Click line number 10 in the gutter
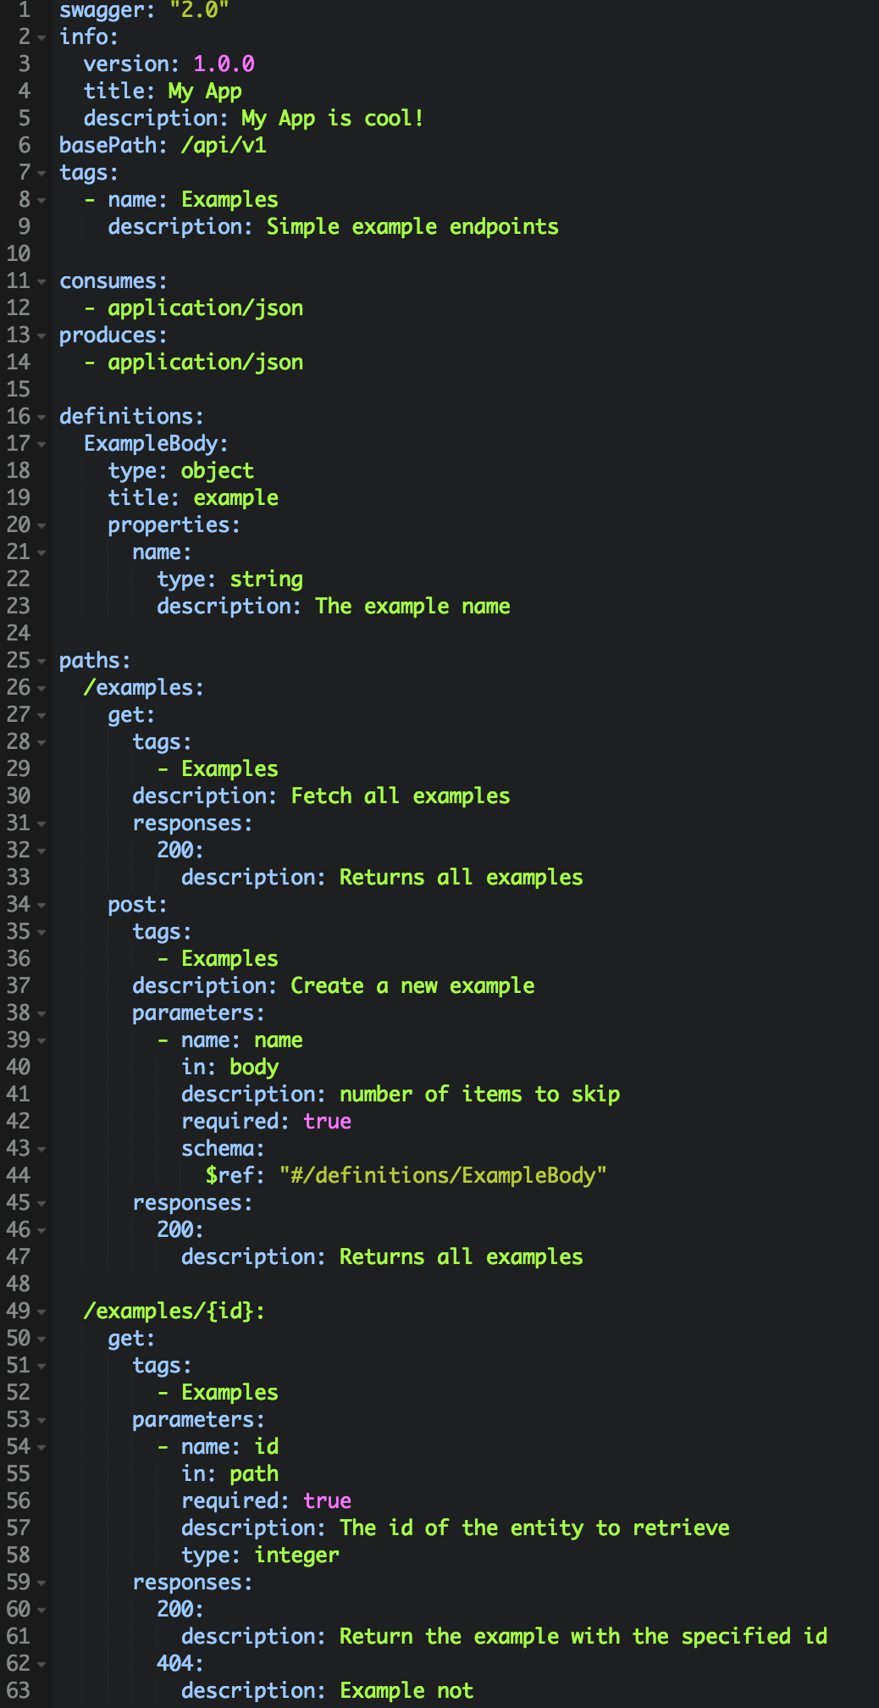Viewport: 879px width, 1708px height. coord(19,253)
